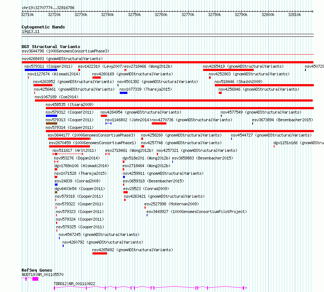Click nsv4256461 gnomAD label

(74, 89)
